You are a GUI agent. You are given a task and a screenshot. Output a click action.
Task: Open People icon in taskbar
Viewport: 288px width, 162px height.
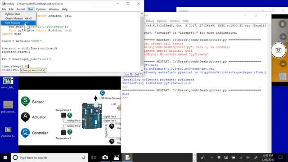pos(203,157)
